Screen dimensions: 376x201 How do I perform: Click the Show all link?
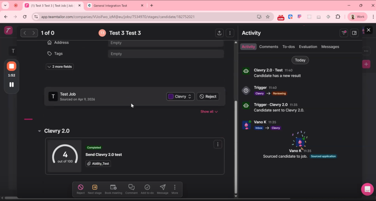(209, 111)
